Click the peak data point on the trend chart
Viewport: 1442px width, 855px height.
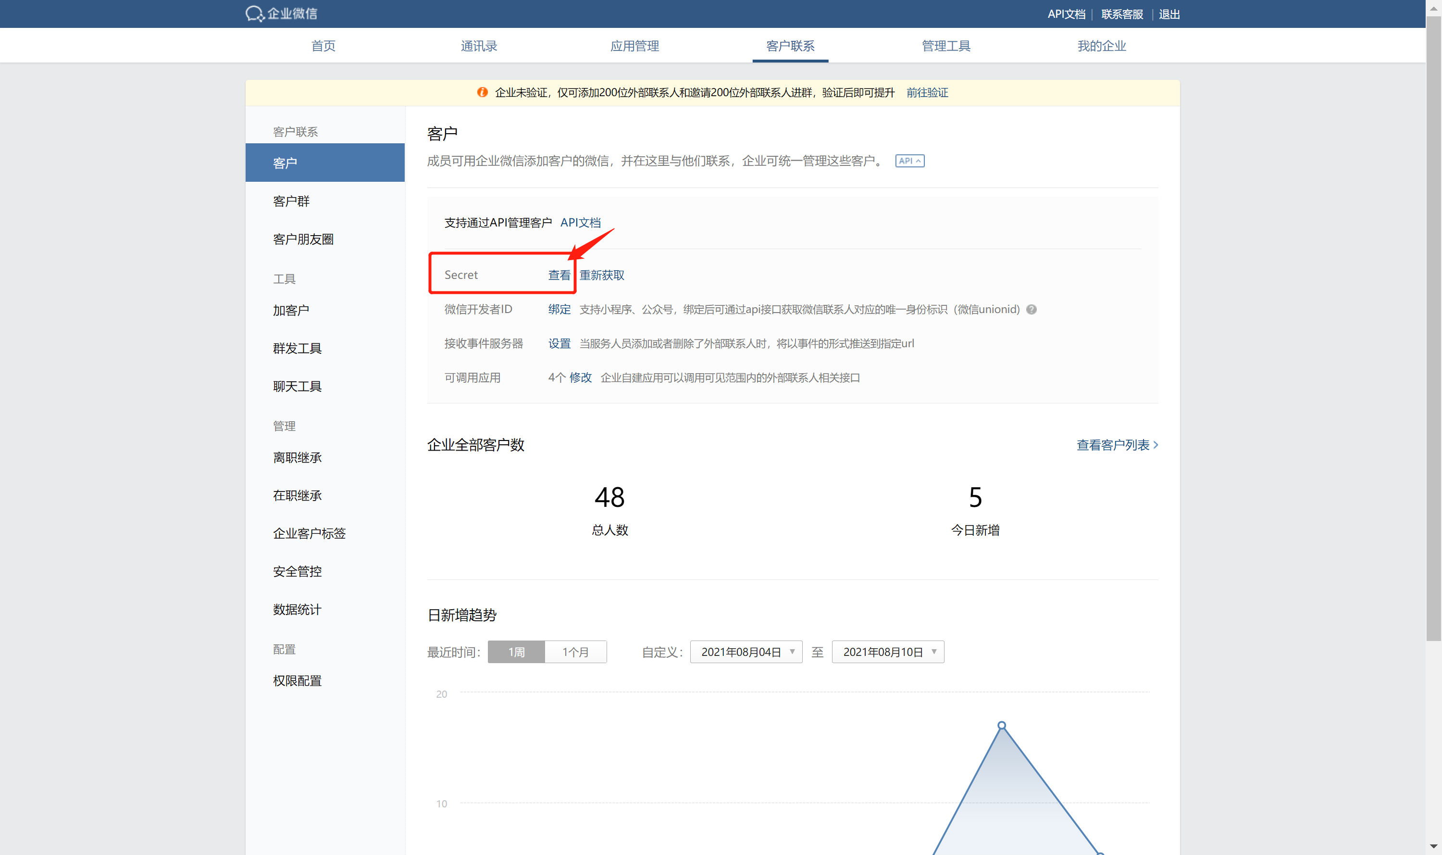tap(1002, 725)
